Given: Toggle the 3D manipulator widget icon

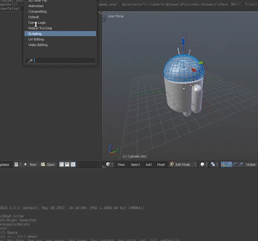Looking at the screenshot, I should (223, 165).
